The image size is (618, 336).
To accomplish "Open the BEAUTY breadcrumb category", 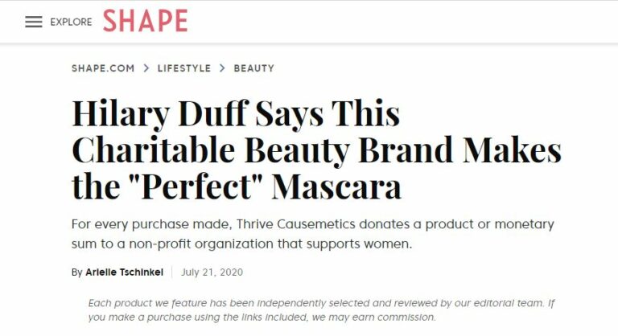I will [x=253, y=68].
